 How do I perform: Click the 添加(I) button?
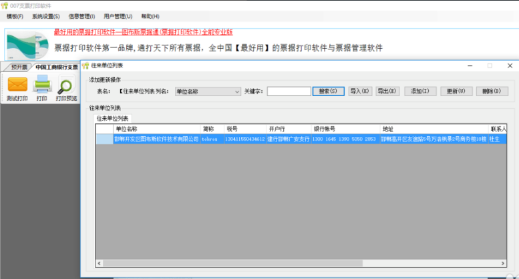pos(420,91)
